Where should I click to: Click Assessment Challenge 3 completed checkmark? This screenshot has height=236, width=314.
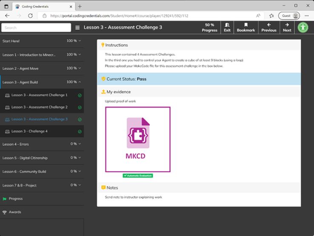coord(80,120)
